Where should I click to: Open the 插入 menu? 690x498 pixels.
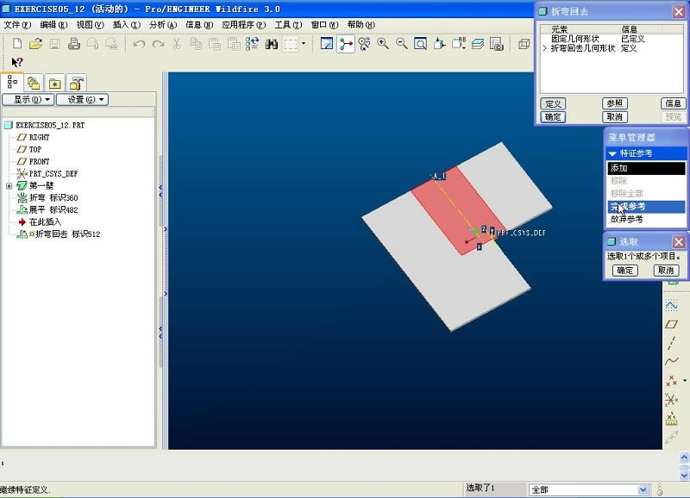click(x=126, y=25)
